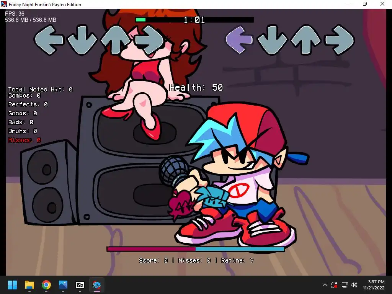
Task: Click the sync status tray icon
Action: (x=334, y=285)
